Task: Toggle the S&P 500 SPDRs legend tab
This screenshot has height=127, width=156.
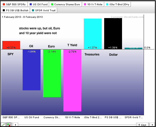Action: (14, 4)
